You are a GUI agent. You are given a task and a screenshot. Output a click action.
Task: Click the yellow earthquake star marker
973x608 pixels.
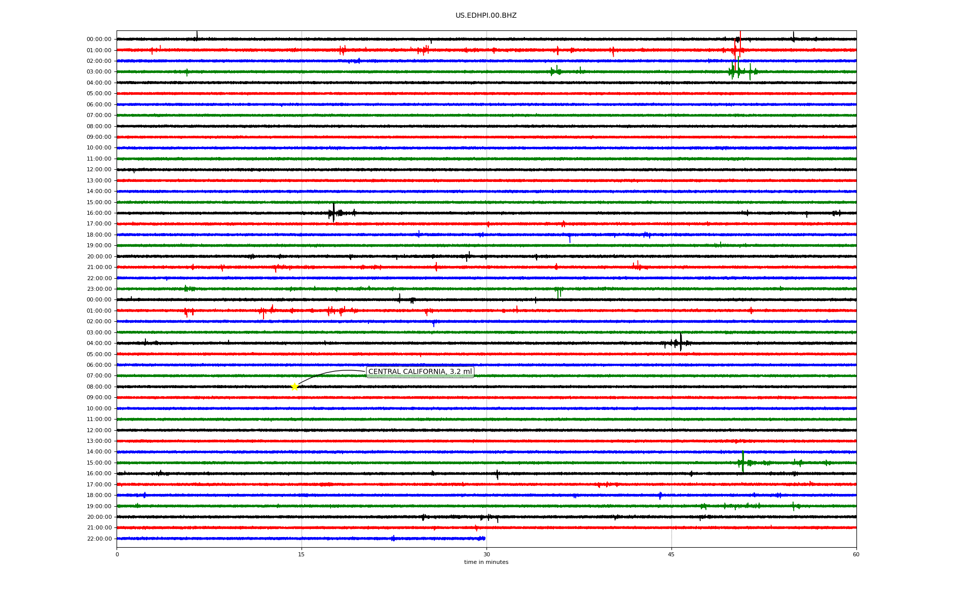coord(294,387)
